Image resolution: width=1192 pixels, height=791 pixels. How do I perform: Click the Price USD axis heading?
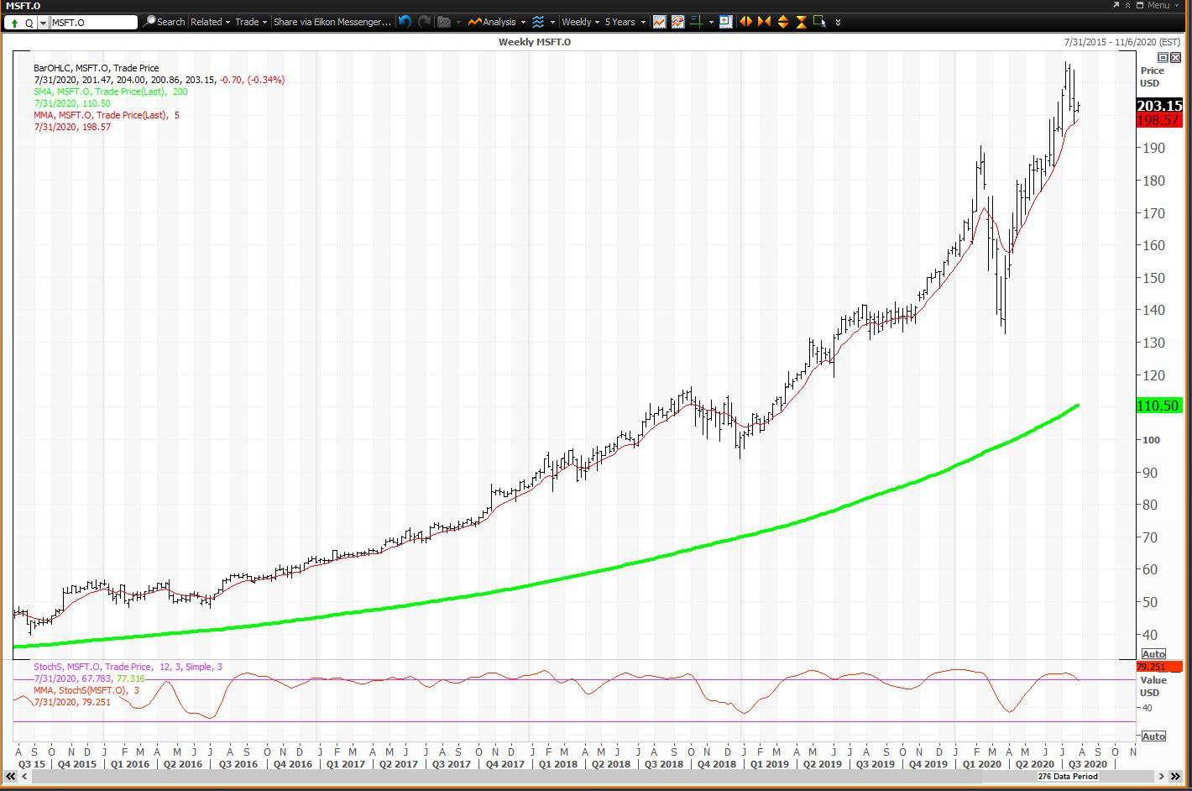click(1152, 76)
